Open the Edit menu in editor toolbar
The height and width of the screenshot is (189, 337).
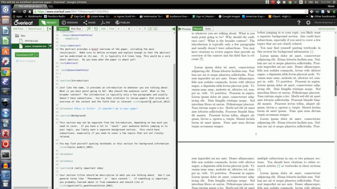pos(103,29)
